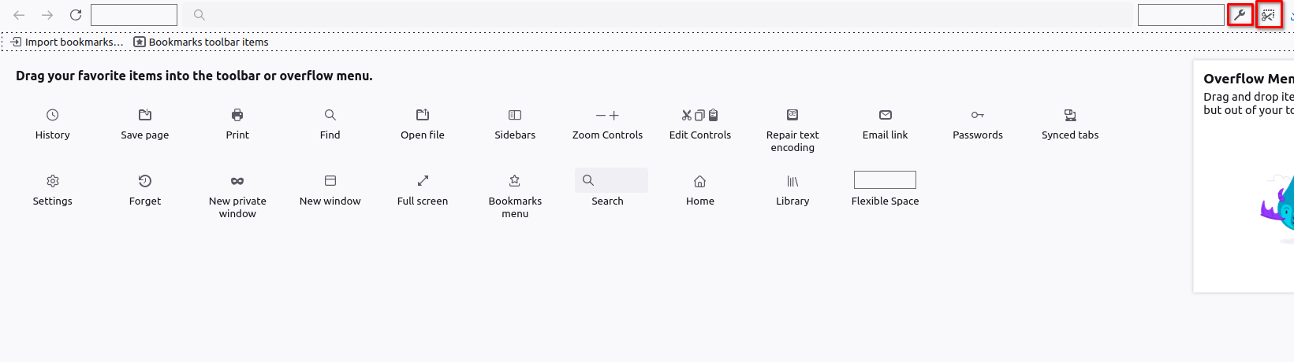Image resolution: width=1294 pixels, height=362 pixels.
Task: Click the Forget icon
Action: 145,181
